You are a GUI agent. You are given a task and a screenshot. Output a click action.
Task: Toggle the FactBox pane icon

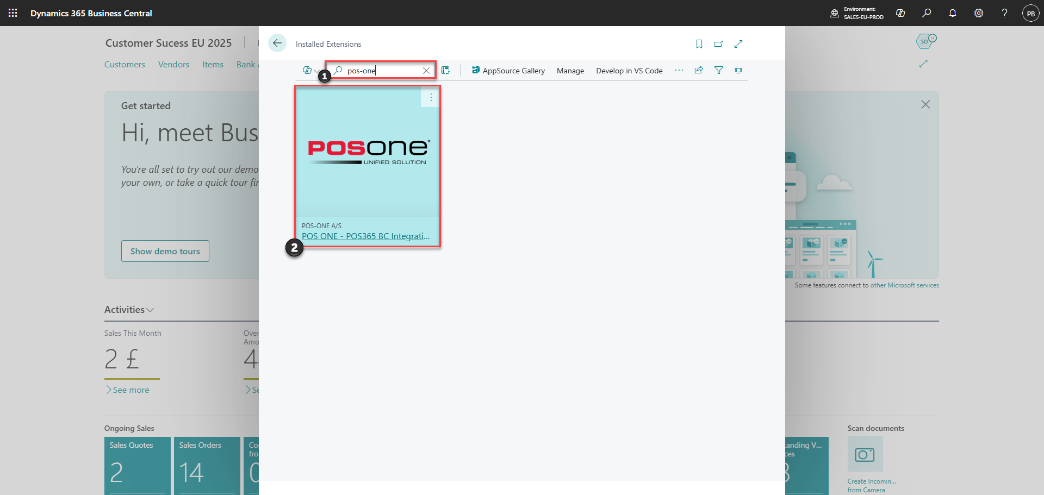point(738,70)
